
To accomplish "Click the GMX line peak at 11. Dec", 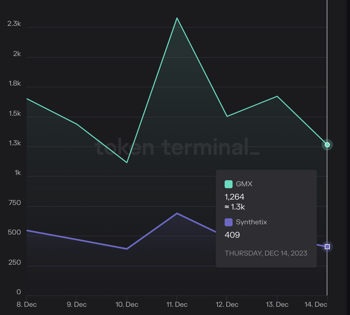I will [x=177, y=18].
